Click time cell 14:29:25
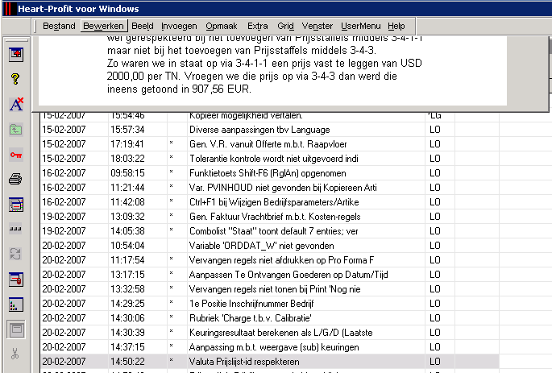 (x=137, y=304)
